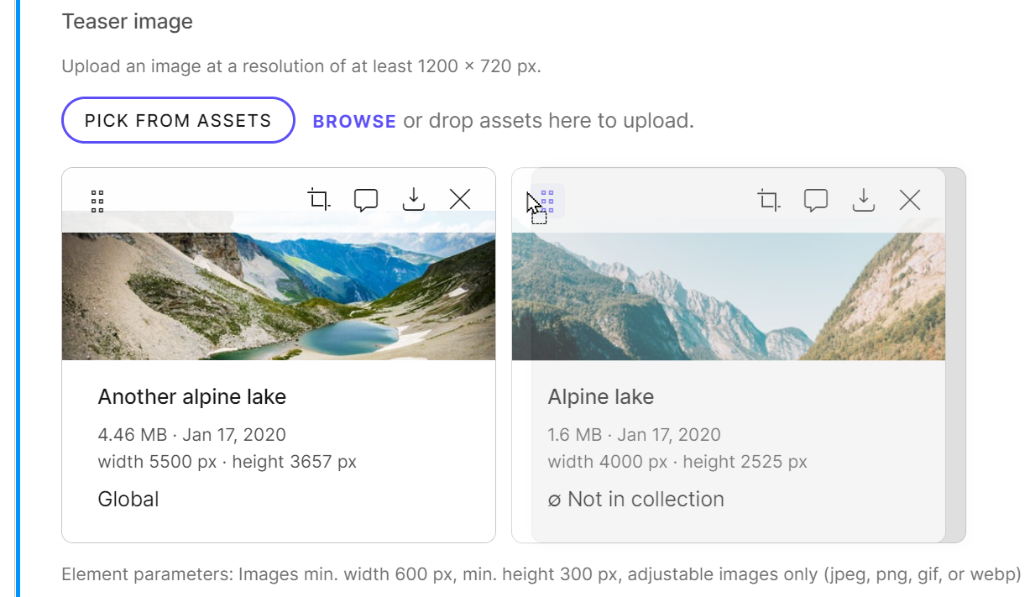Image resolution: width=1030 pixels, height=597 pixels.
Task: Click the Global collection label
Action: 128,499
